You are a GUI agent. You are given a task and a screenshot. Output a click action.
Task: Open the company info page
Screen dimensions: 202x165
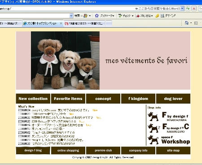(138, 150)
